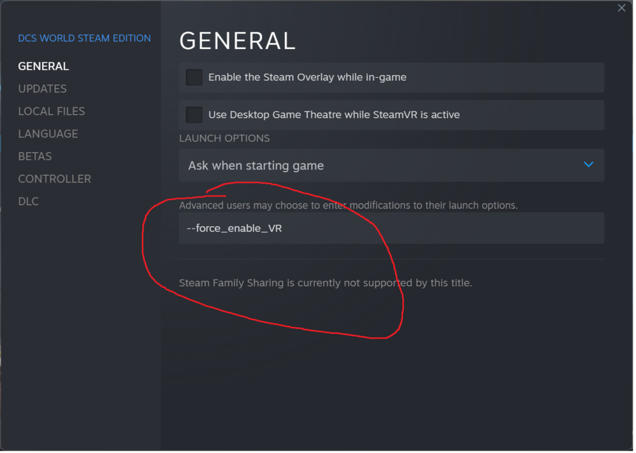Click the Steam Family Sharing notice text

[325, 283]
